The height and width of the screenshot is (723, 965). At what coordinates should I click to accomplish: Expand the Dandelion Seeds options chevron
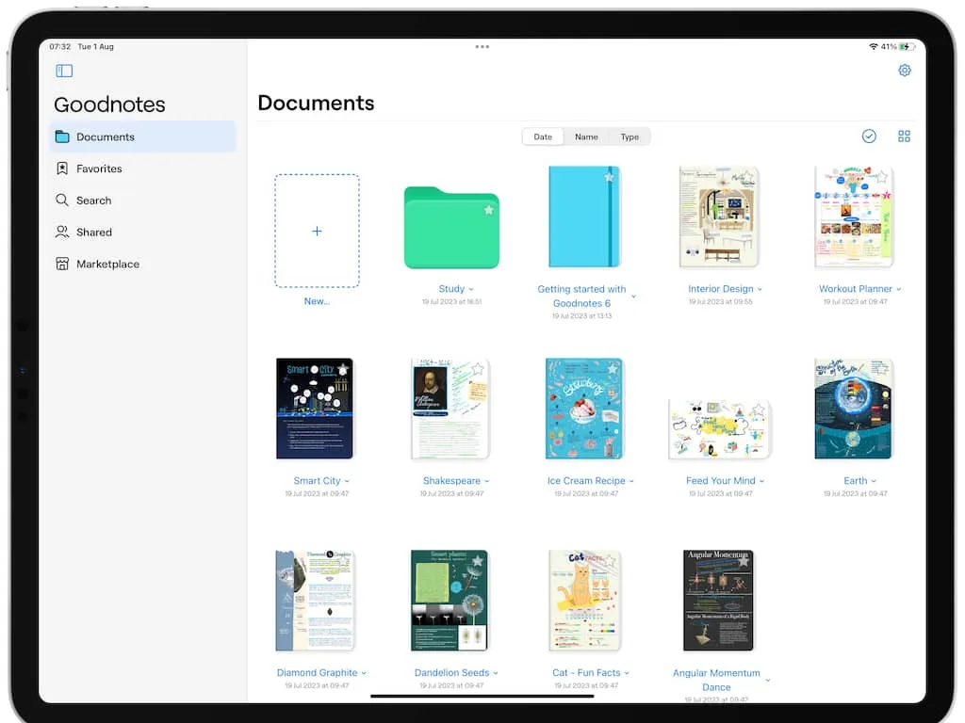click(x=496, y=673)
